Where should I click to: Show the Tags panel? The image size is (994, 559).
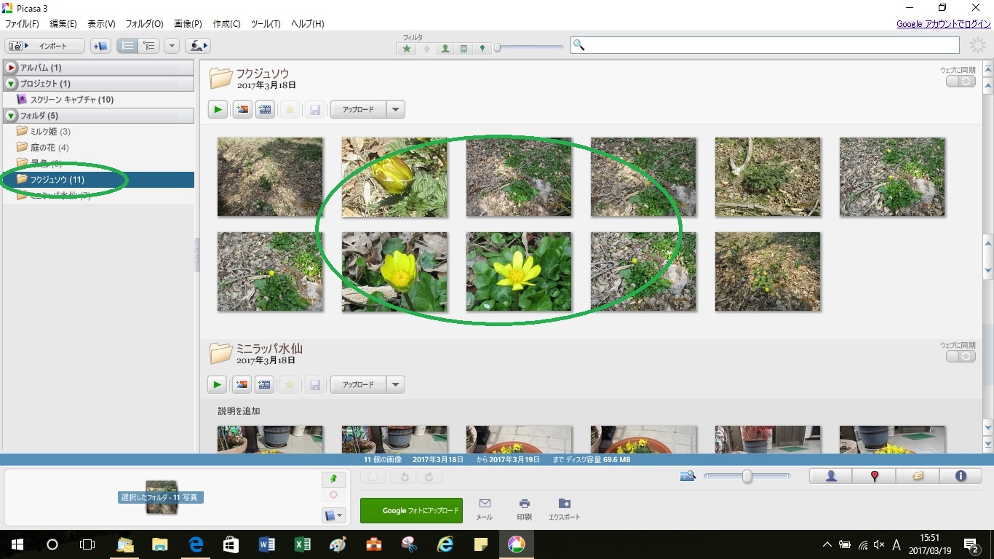pos(918,476)
